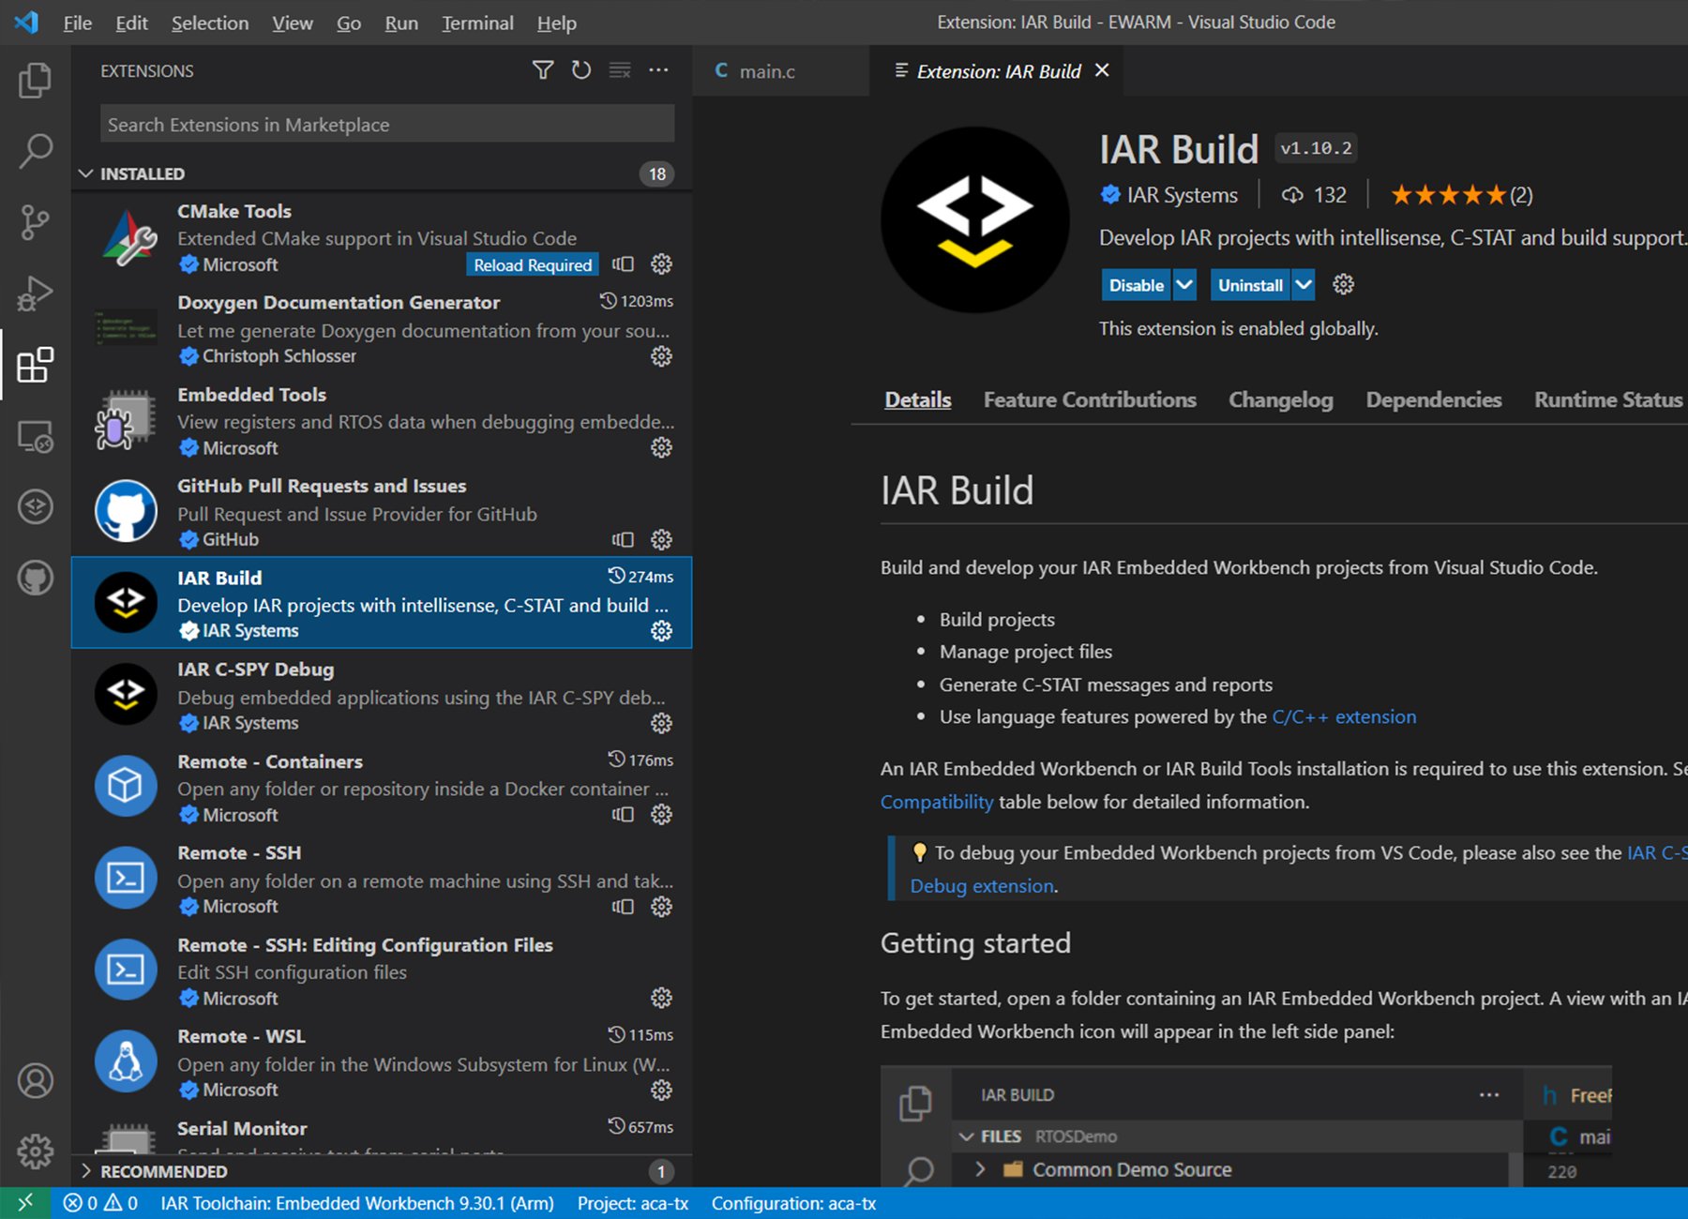Open manage gear for Doxygen Documentation Generator
The image size is (1688, 1219).
(x=661, y=356)
